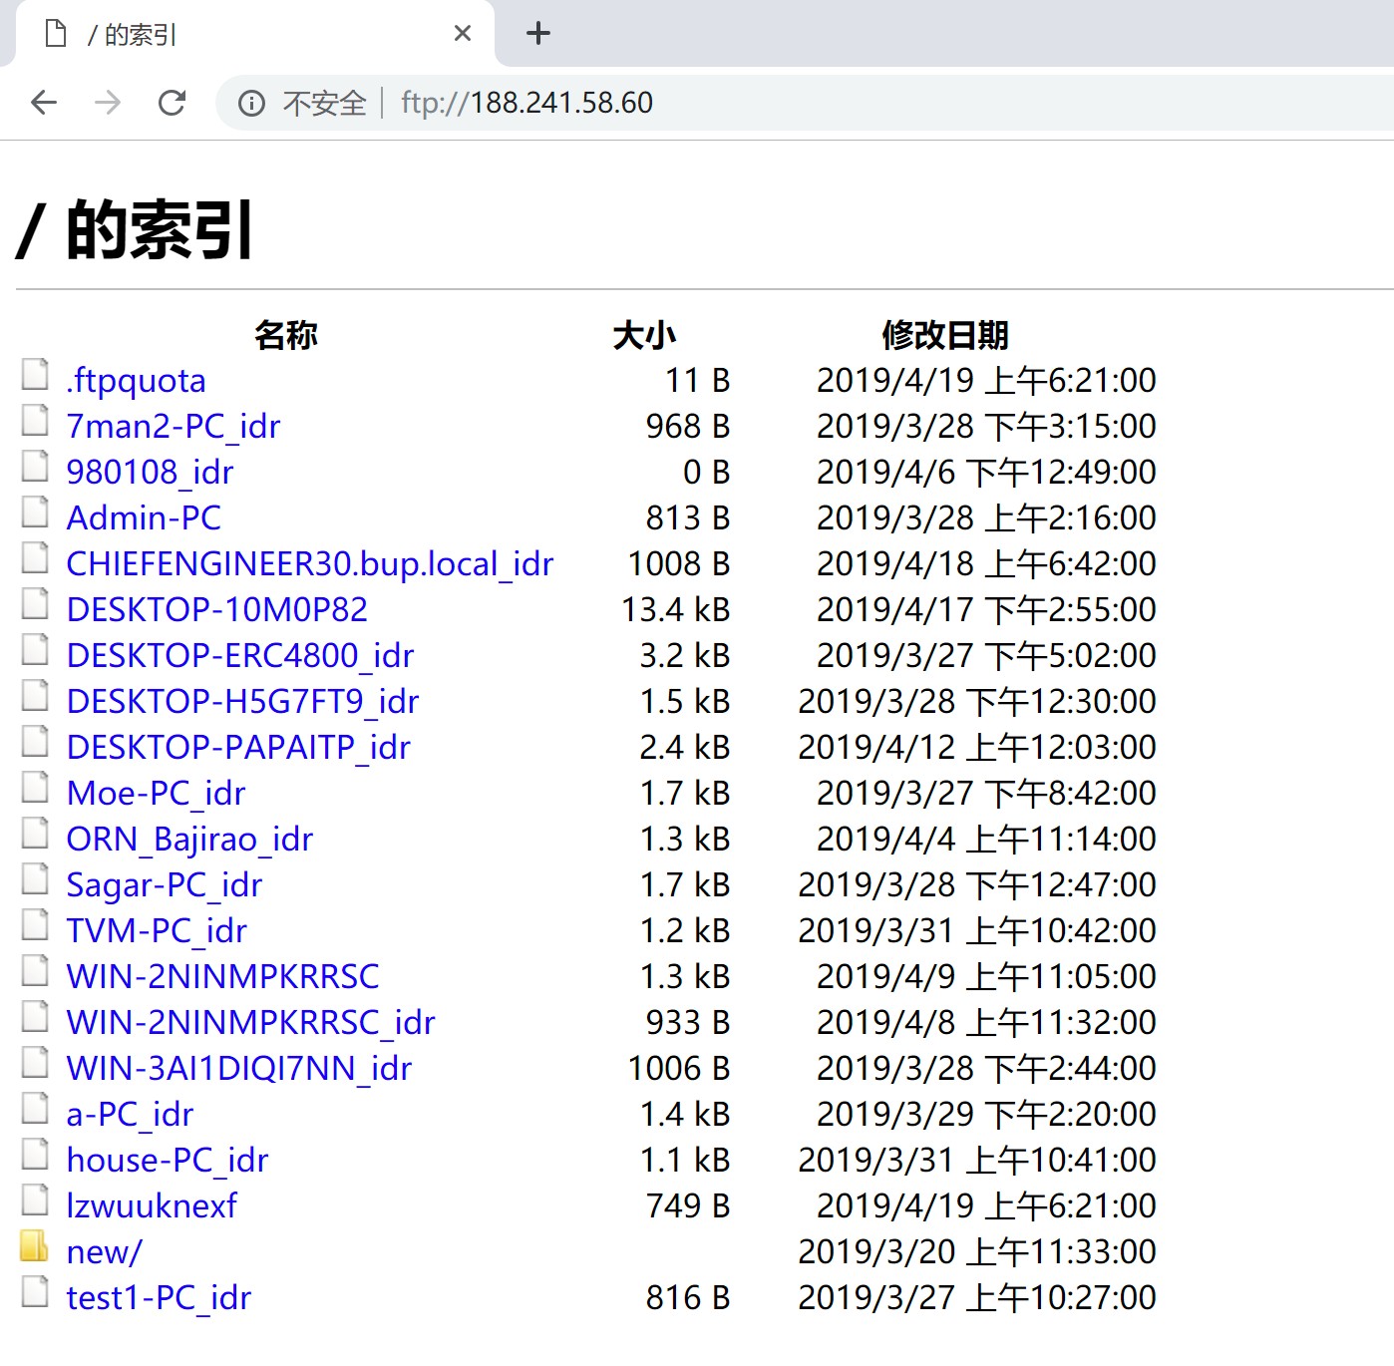Click the Moe-PC_idr link
Screen dimensions: 1394x1366
(156, 793)
